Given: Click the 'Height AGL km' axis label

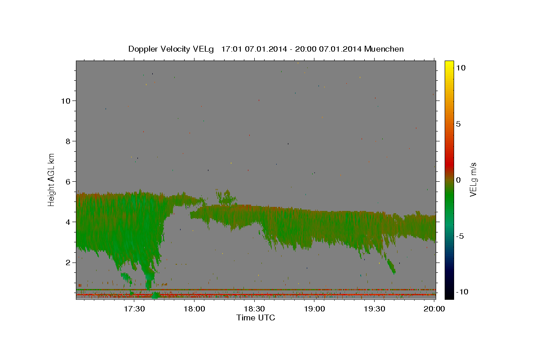Looking at the screenshot, I should [52, 179].
